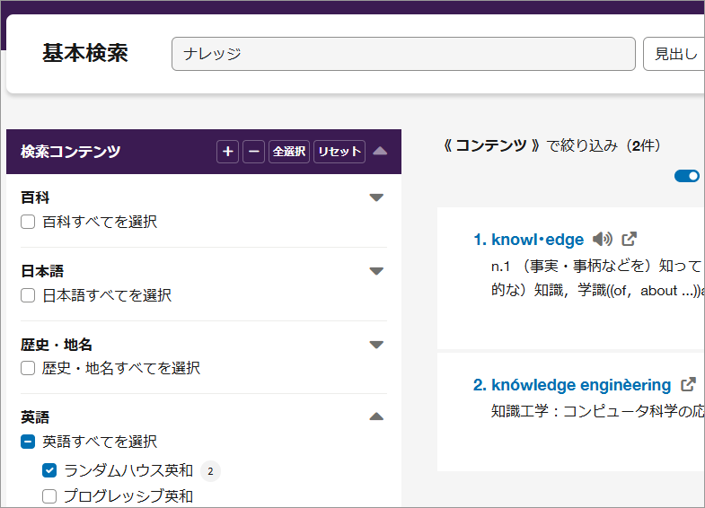Expand the 百科 section
Screen dimensions: 705x508
tap(376, 197)
